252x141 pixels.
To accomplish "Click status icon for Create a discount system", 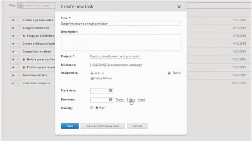I will pyautogui.click(x=13, y=43).
